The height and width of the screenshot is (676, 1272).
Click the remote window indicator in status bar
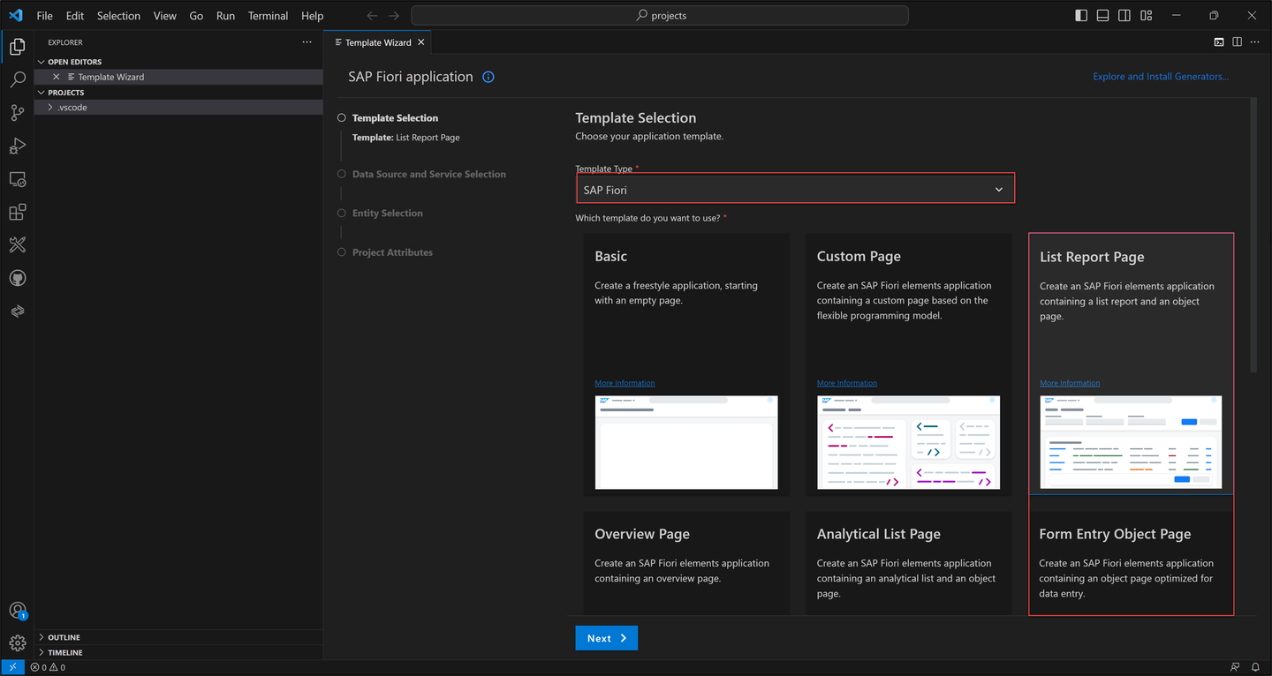click(12, 667)
